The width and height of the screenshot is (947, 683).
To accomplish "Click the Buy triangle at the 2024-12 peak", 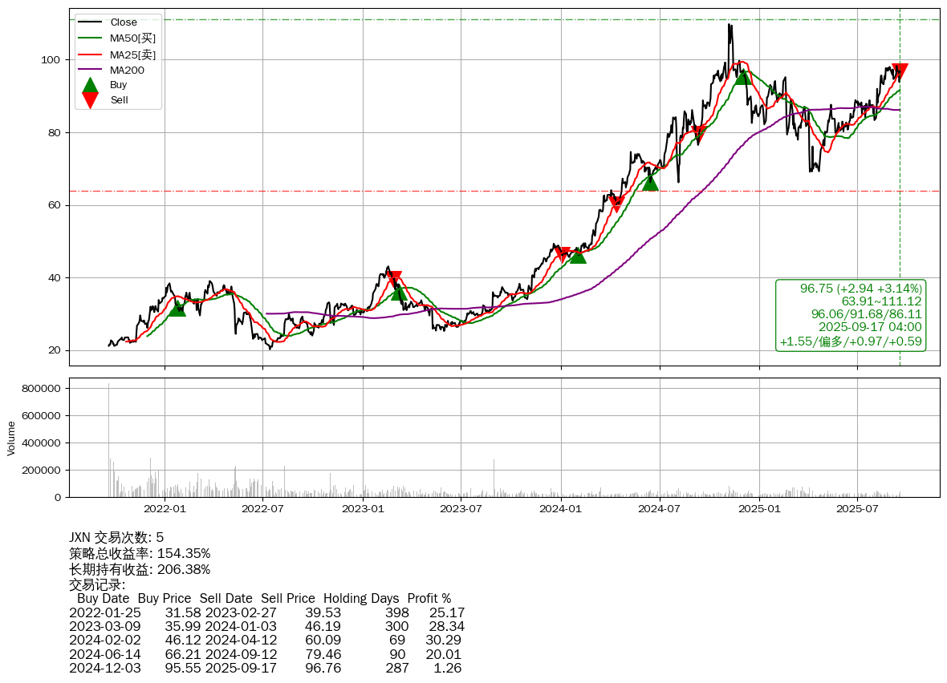I will (743, 75).
